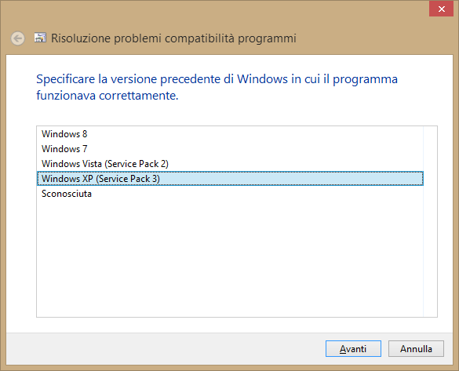The height and width of the screenshot is (371, 459).
Task: Select Windows XP (Service Pack 3) entry
Action: click(x=230, y=179)
